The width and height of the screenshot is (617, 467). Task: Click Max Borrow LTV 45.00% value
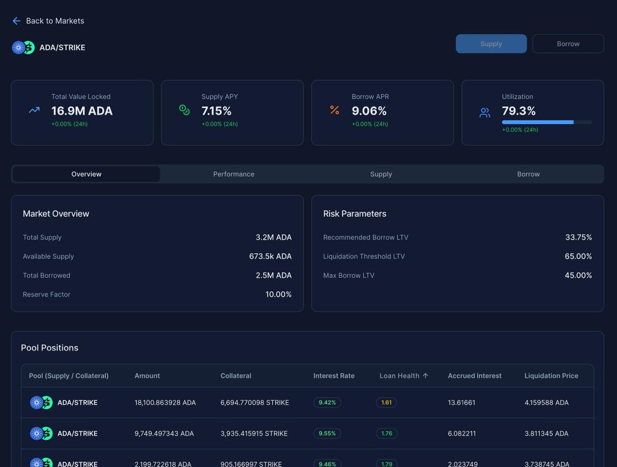tap(578, 276)
